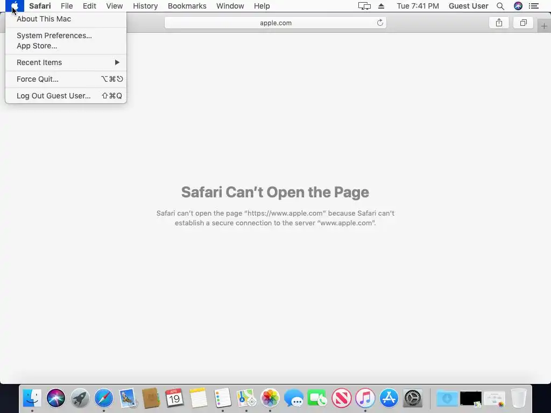This screenshot has width=551, height=413.
Task: Click the Apple logo in menu bar
Action: (x=15, y=6)
